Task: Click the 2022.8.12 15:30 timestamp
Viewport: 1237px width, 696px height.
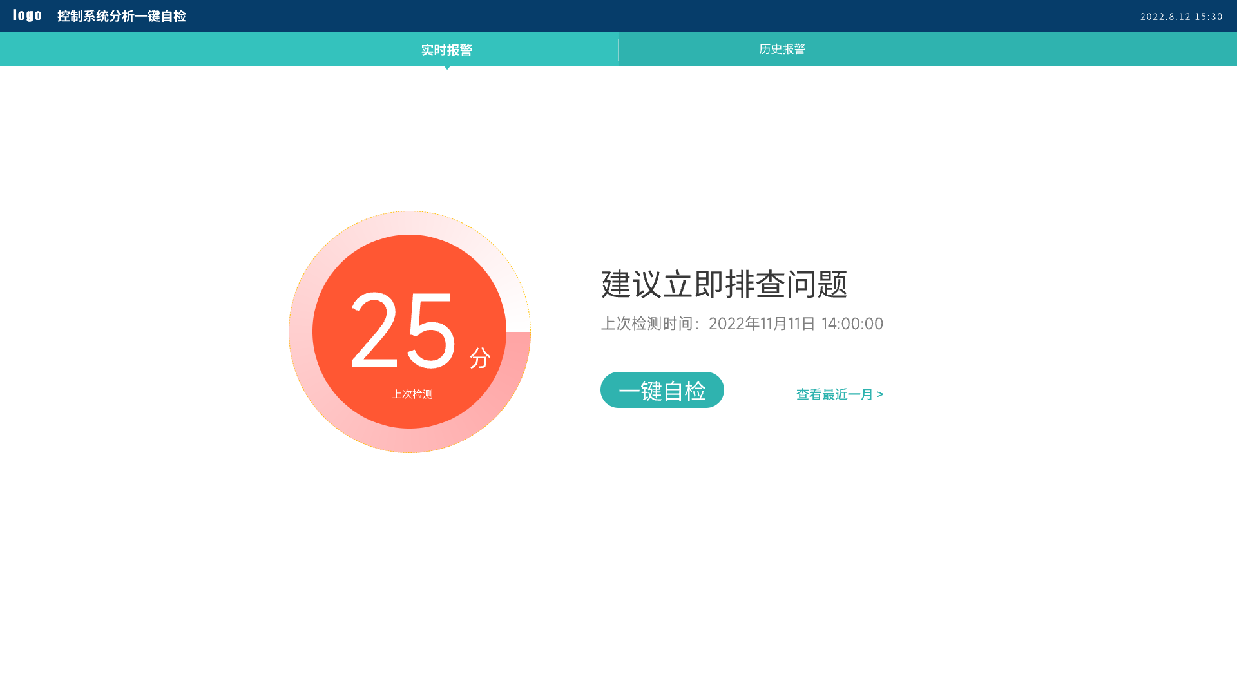Action: (x=1182, y=17)
